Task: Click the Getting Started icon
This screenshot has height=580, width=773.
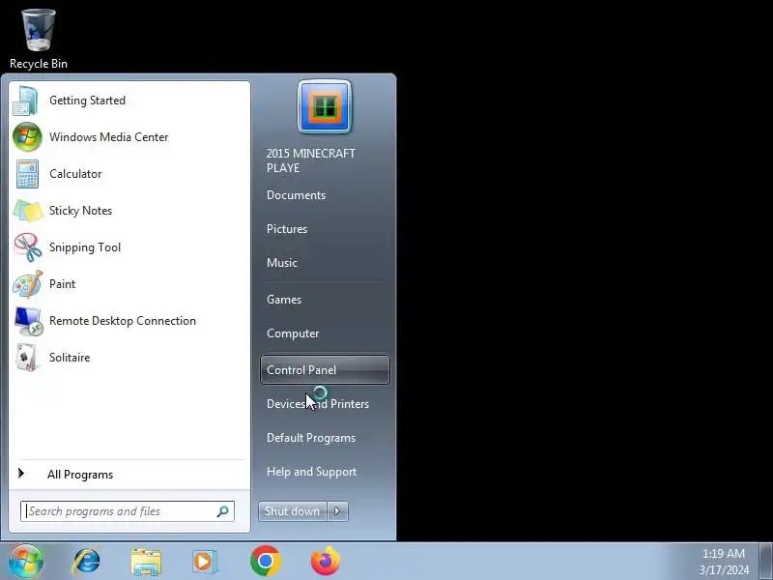Action: [26, 101]
